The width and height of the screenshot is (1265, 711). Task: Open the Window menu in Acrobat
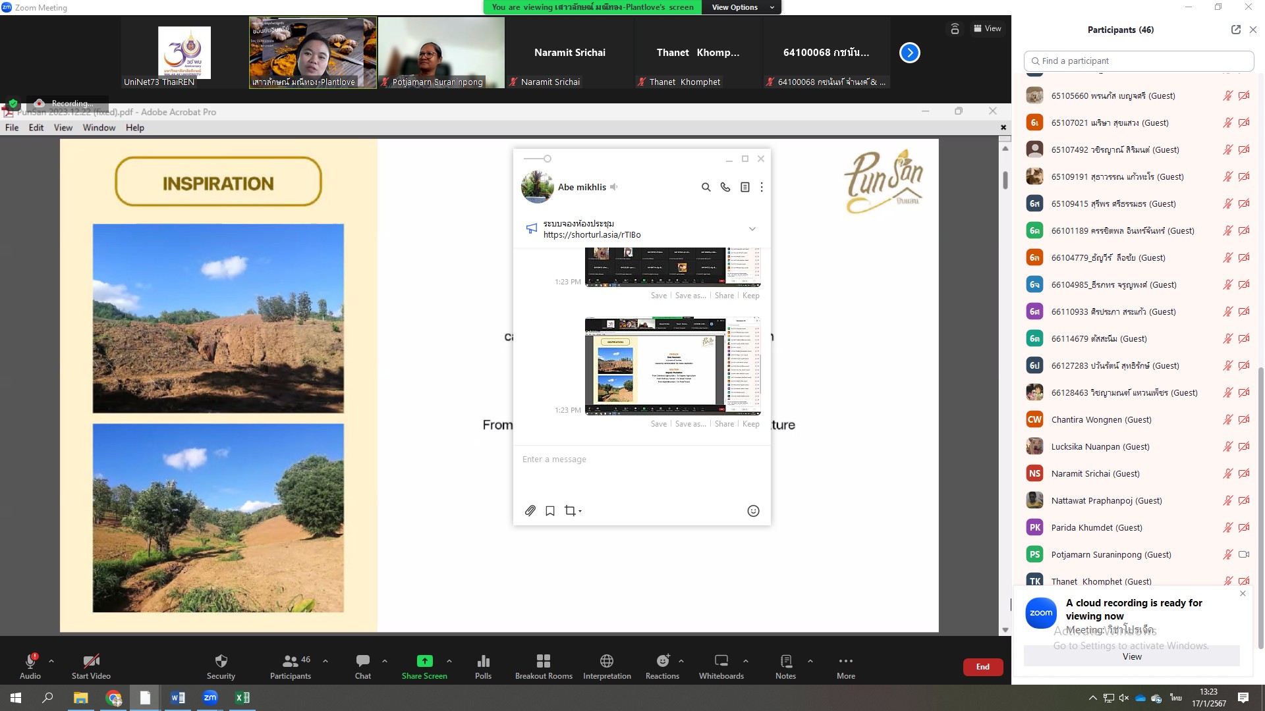[x=99, y=128]
